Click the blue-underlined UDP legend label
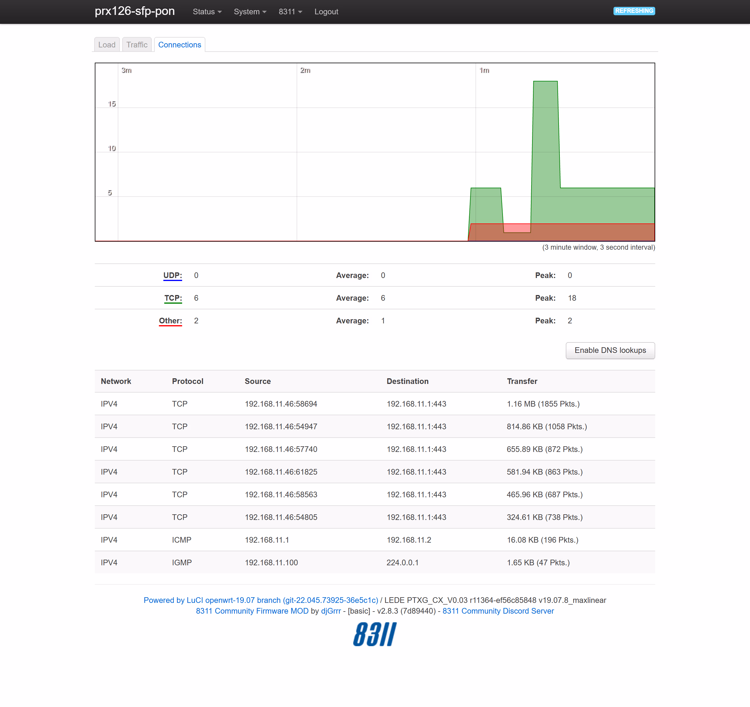 (172, 275)
